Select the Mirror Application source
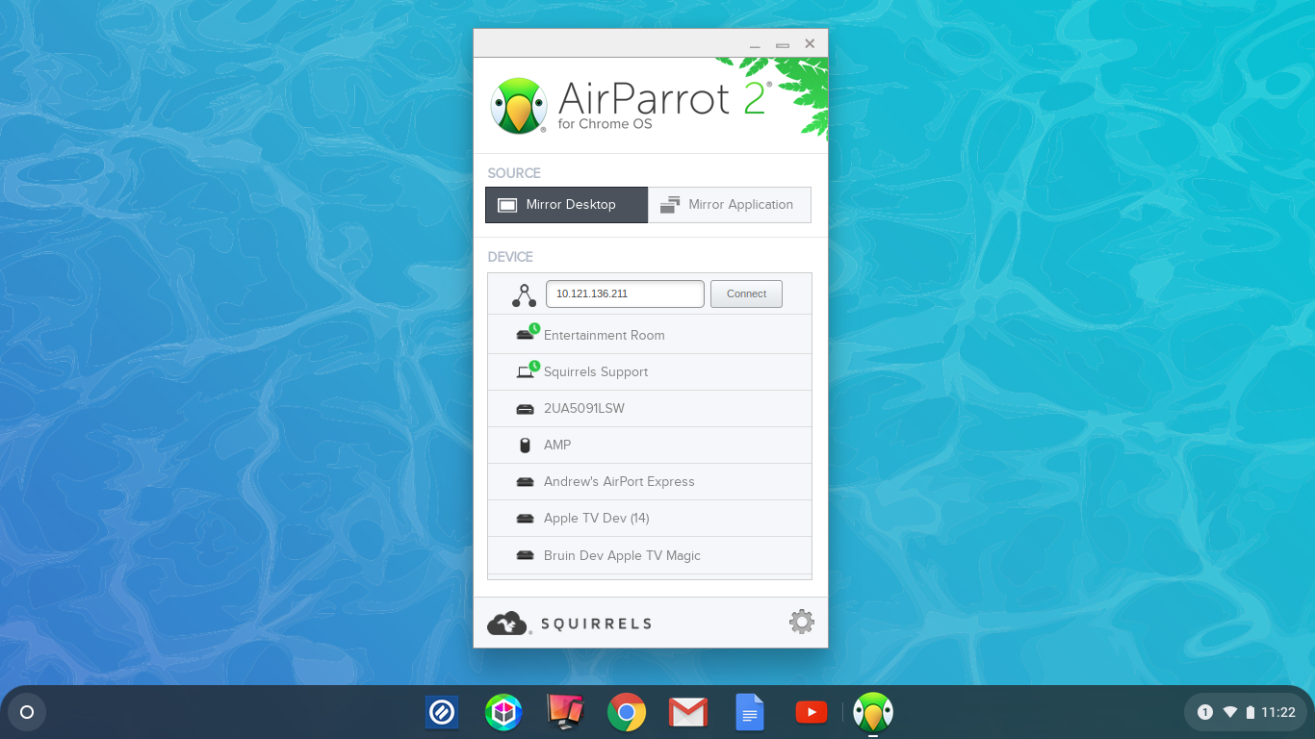Viewport: 1315px width, 739px height. coord(730,205)
